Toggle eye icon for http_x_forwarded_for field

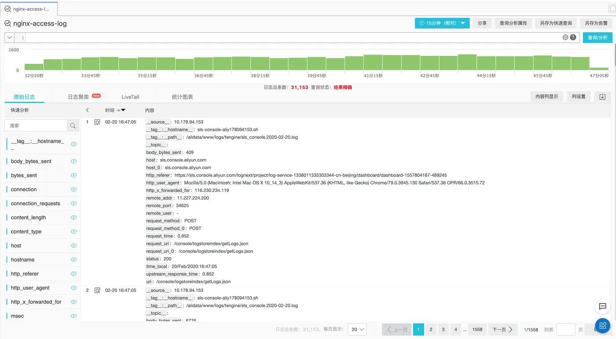[x=73, y=302]
